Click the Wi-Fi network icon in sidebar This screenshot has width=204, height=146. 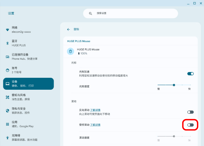(7, 30)
